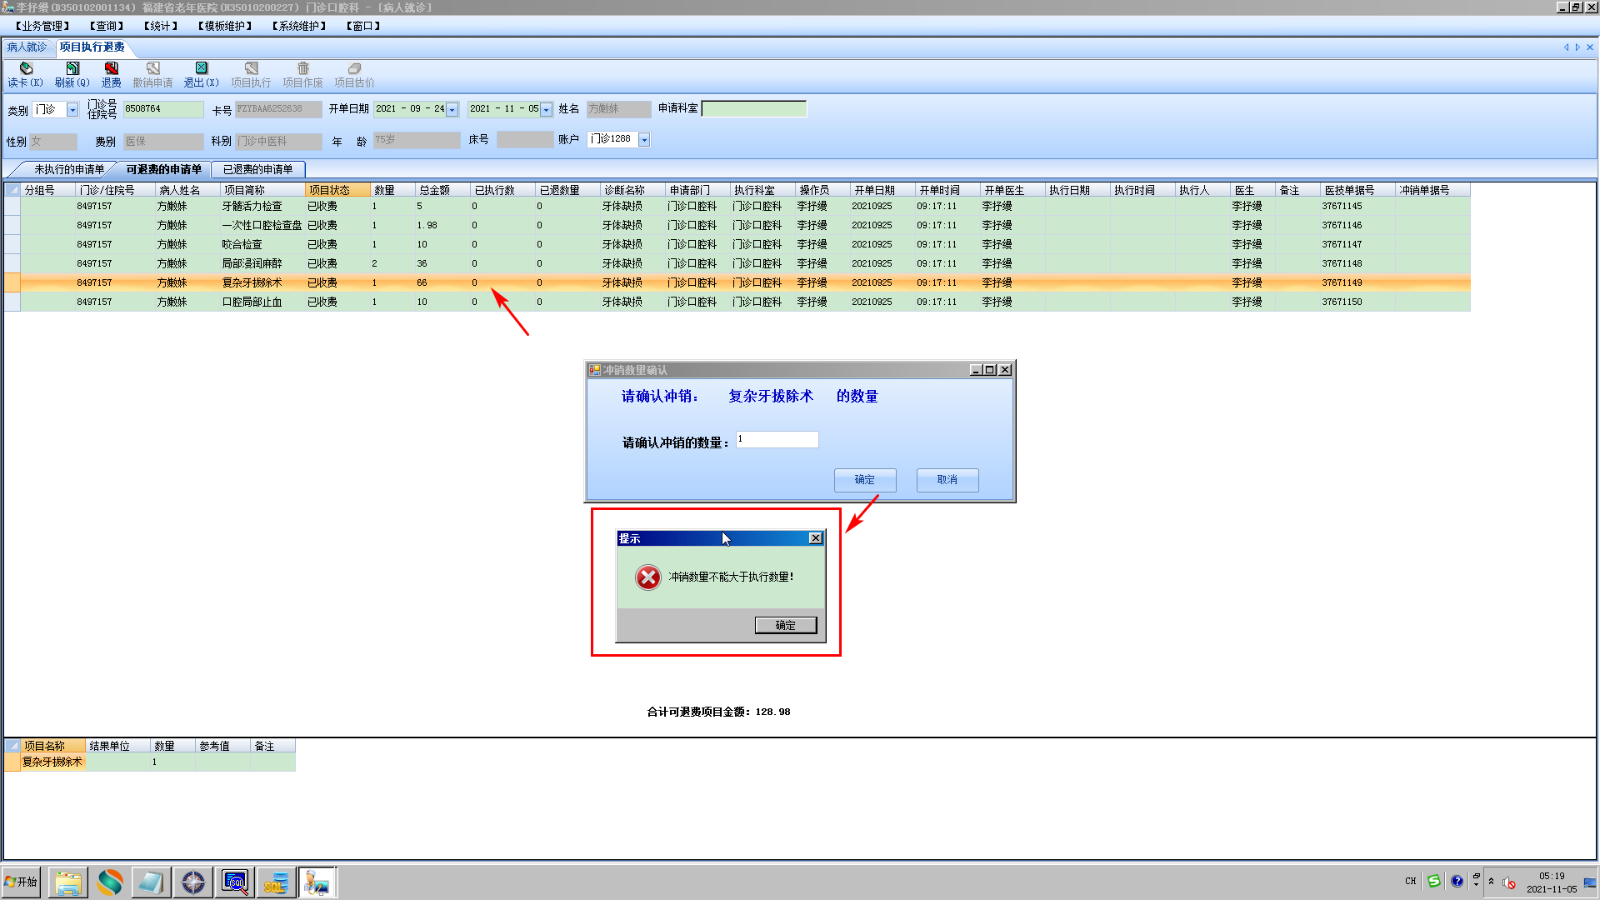Select the 口腔局部止血 table row
Image resolution: width=1600 pixels, height=900 pixels.
(252, 302)
